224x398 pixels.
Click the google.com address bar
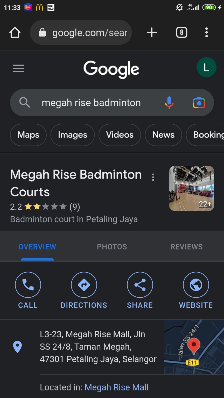[81, 33]
